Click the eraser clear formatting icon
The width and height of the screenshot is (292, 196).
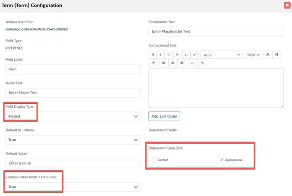point(153,63)
